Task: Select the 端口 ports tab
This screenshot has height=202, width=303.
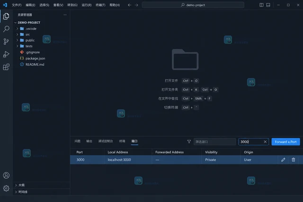Action: point(134,141)
